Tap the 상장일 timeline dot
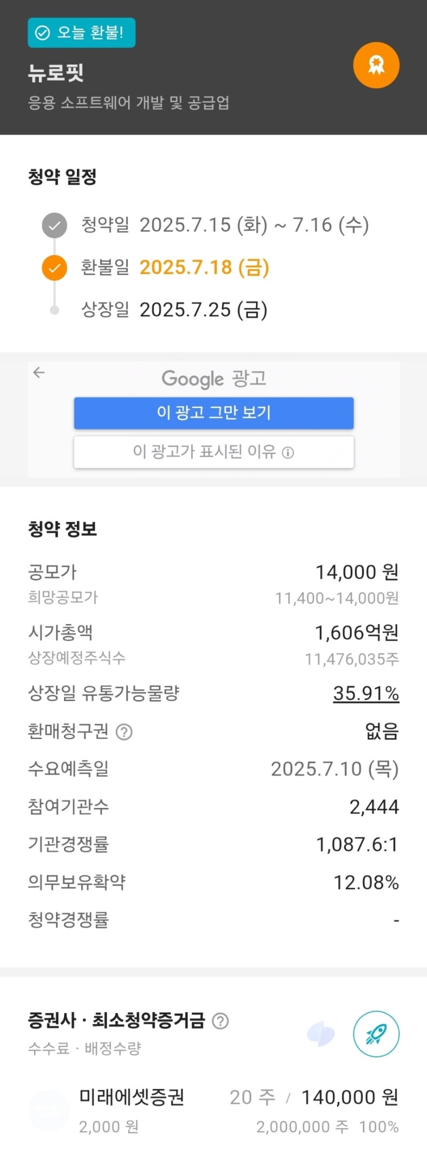 click(x=54, y=310)
